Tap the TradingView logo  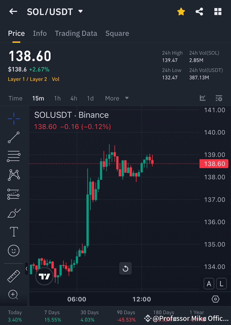click(x=44, y=276)
